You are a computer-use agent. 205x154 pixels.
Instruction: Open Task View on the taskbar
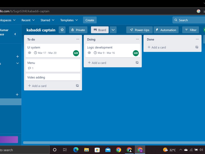(65, 150)
